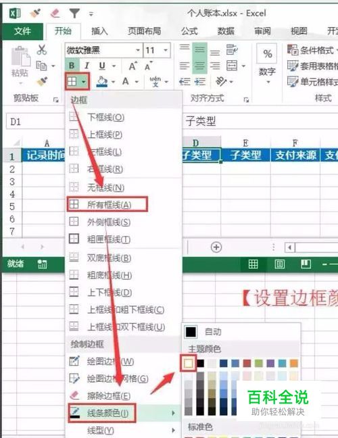Open 套用表格格式 table formatting

coord(312,66)
